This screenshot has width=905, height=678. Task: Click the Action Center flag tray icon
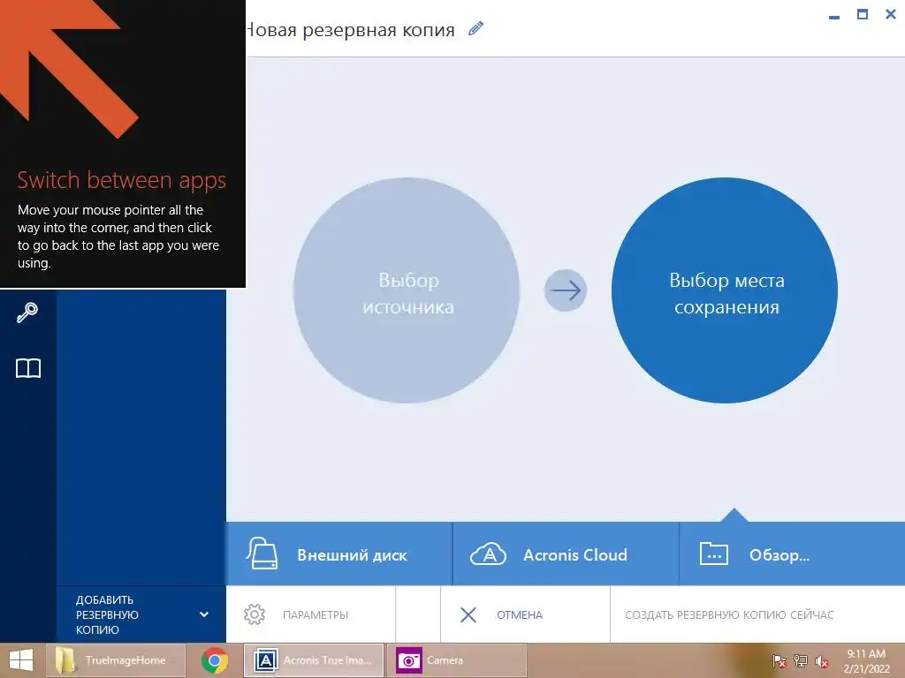[x=780, y=660]
